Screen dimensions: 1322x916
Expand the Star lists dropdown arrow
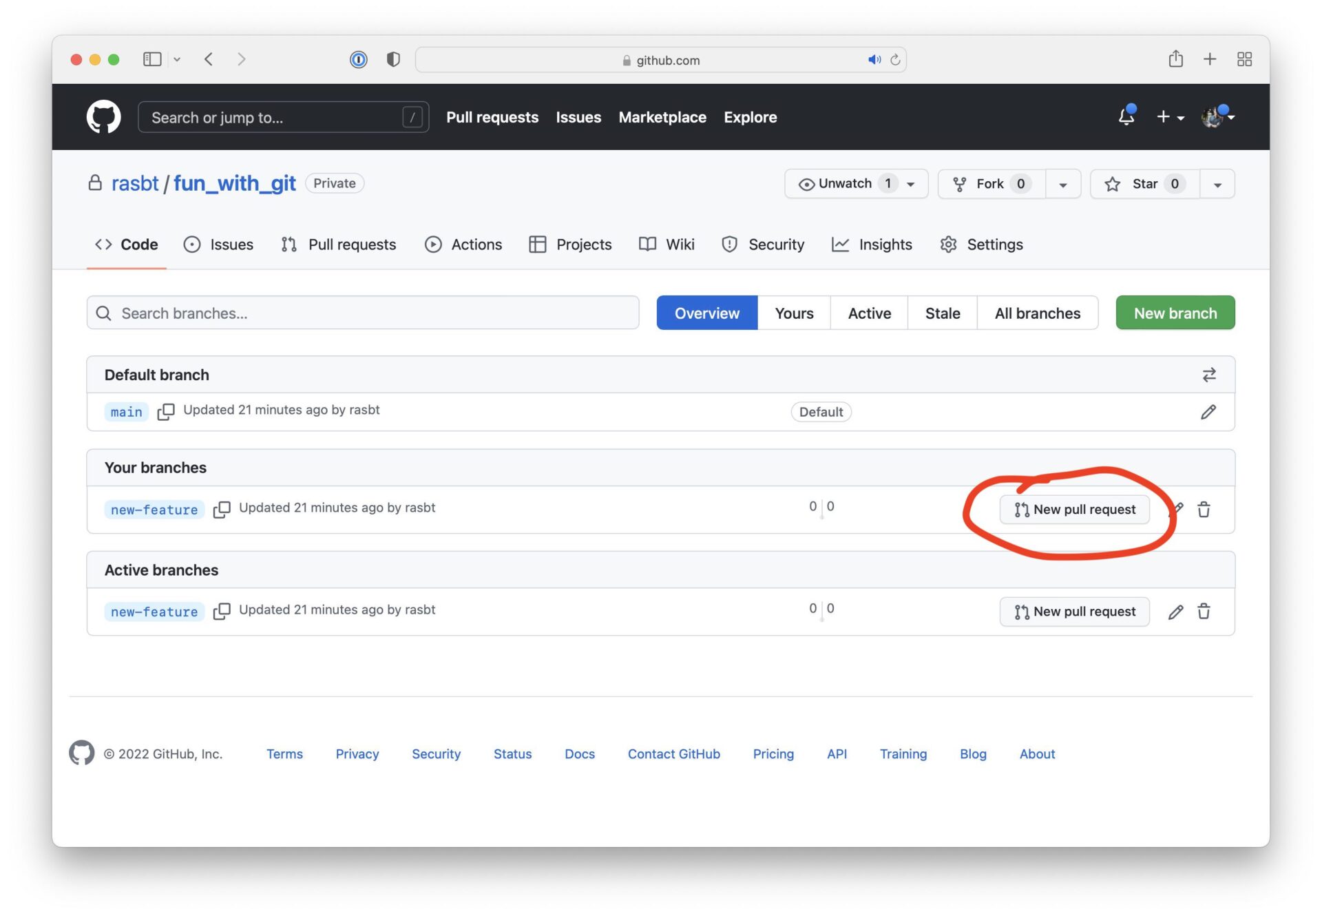coord(1217,184)
